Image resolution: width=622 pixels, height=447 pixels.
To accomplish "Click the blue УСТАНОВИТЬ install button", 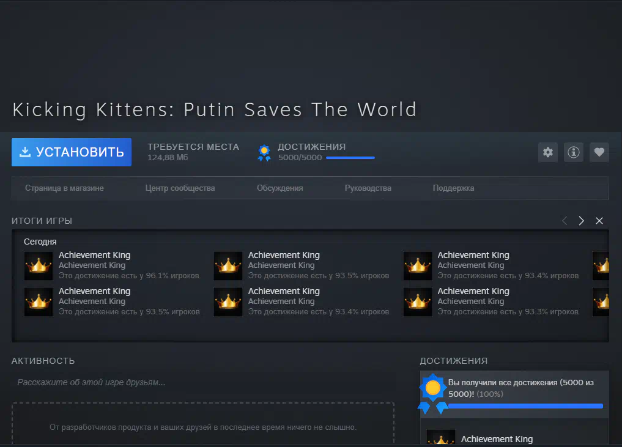I will [72, 152].
